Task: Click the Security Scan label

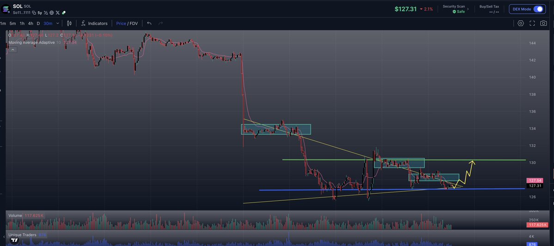Action: pyautogui.click(x=454, y=7)
